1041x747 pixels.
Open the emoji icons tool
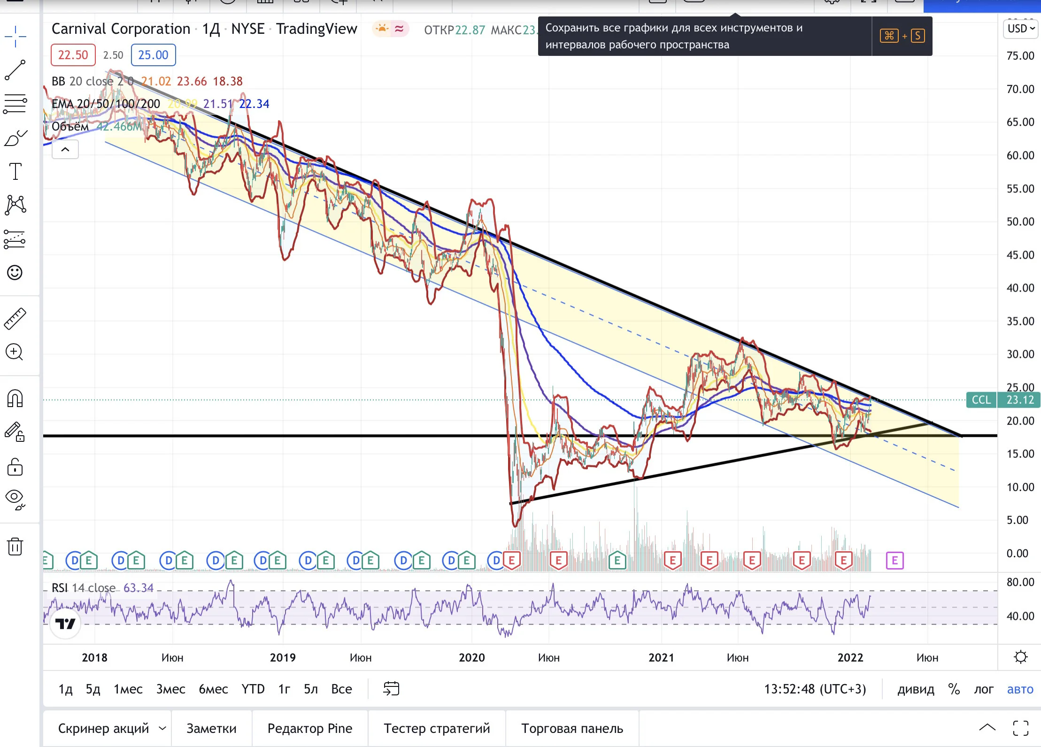pos(15,273)
